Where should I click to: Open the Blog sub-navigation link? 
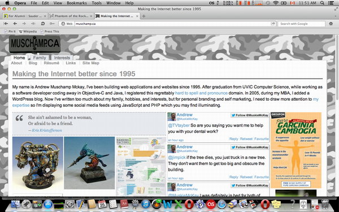pyautogui.click(x=33, y=63)
